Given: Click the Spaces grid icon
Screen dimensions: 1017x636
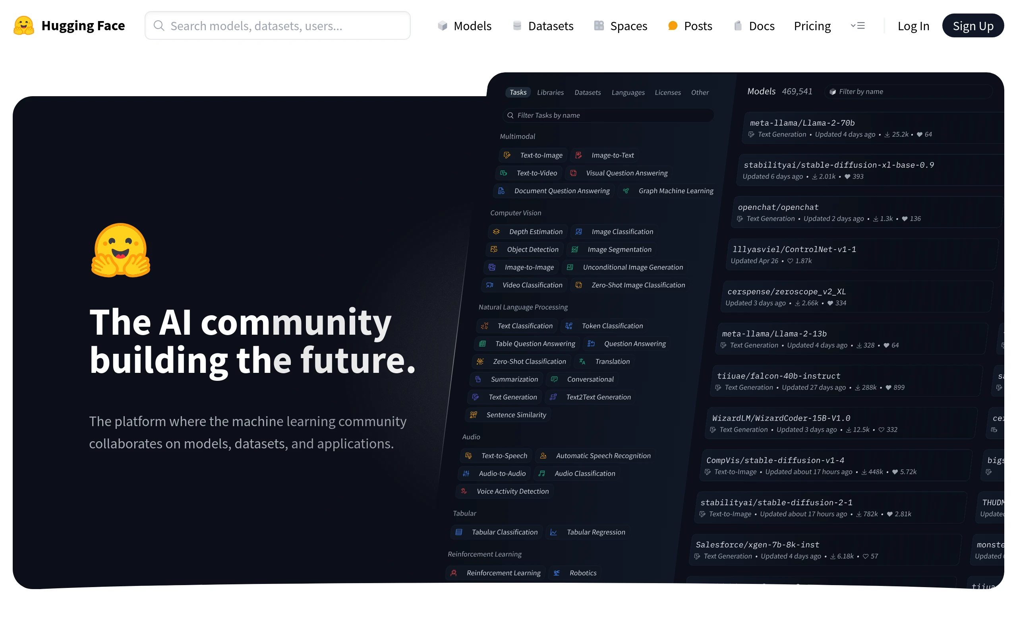Looking at the screenshot, I should pyautogui.click(x=598, y=26).
